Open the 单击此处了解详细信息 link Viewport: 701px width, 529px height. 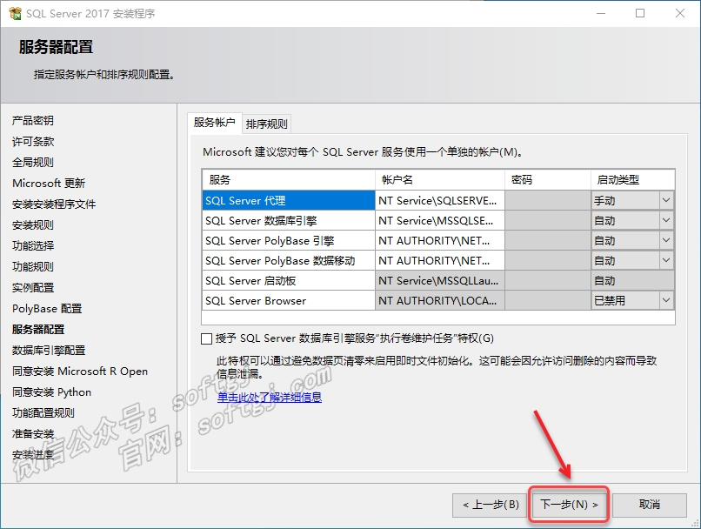[269, 397]
